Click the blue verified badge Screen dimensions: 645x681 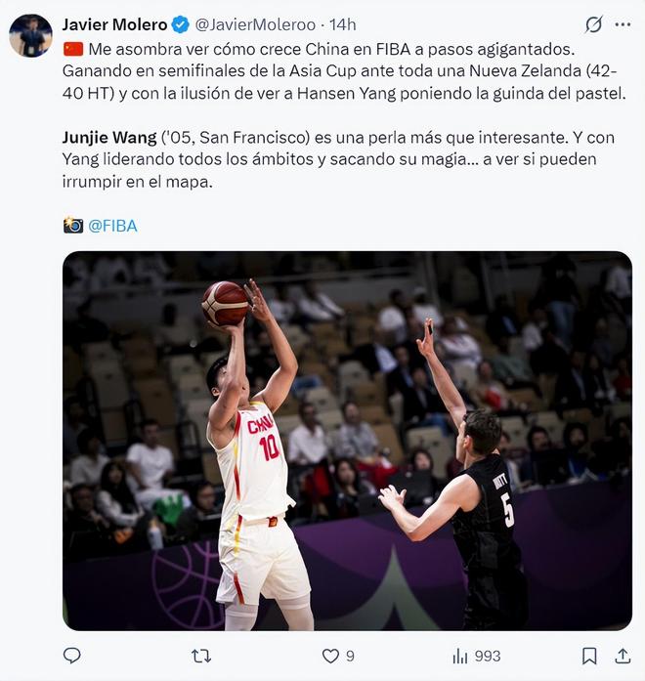coord(181,24)
